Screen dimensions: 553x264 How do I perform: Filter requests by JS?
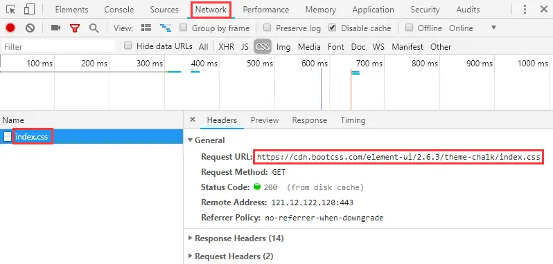tap(245, 47)
